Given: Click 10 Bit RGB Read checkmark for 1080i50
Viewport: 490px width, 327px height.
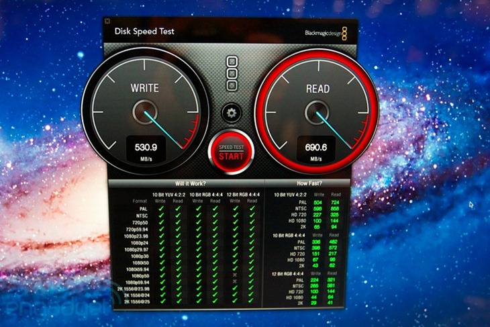Looking at the screenshot, I should pyautogui.click(x=215, y=263).
